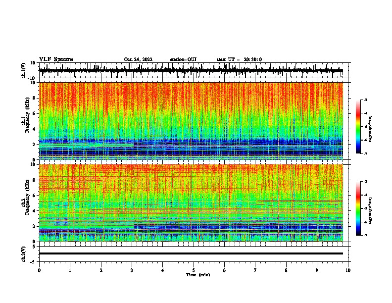The width and height of the screenshot is (392, 303).
Task: Click the time axis tick label "5"
Action: (194, 270)
